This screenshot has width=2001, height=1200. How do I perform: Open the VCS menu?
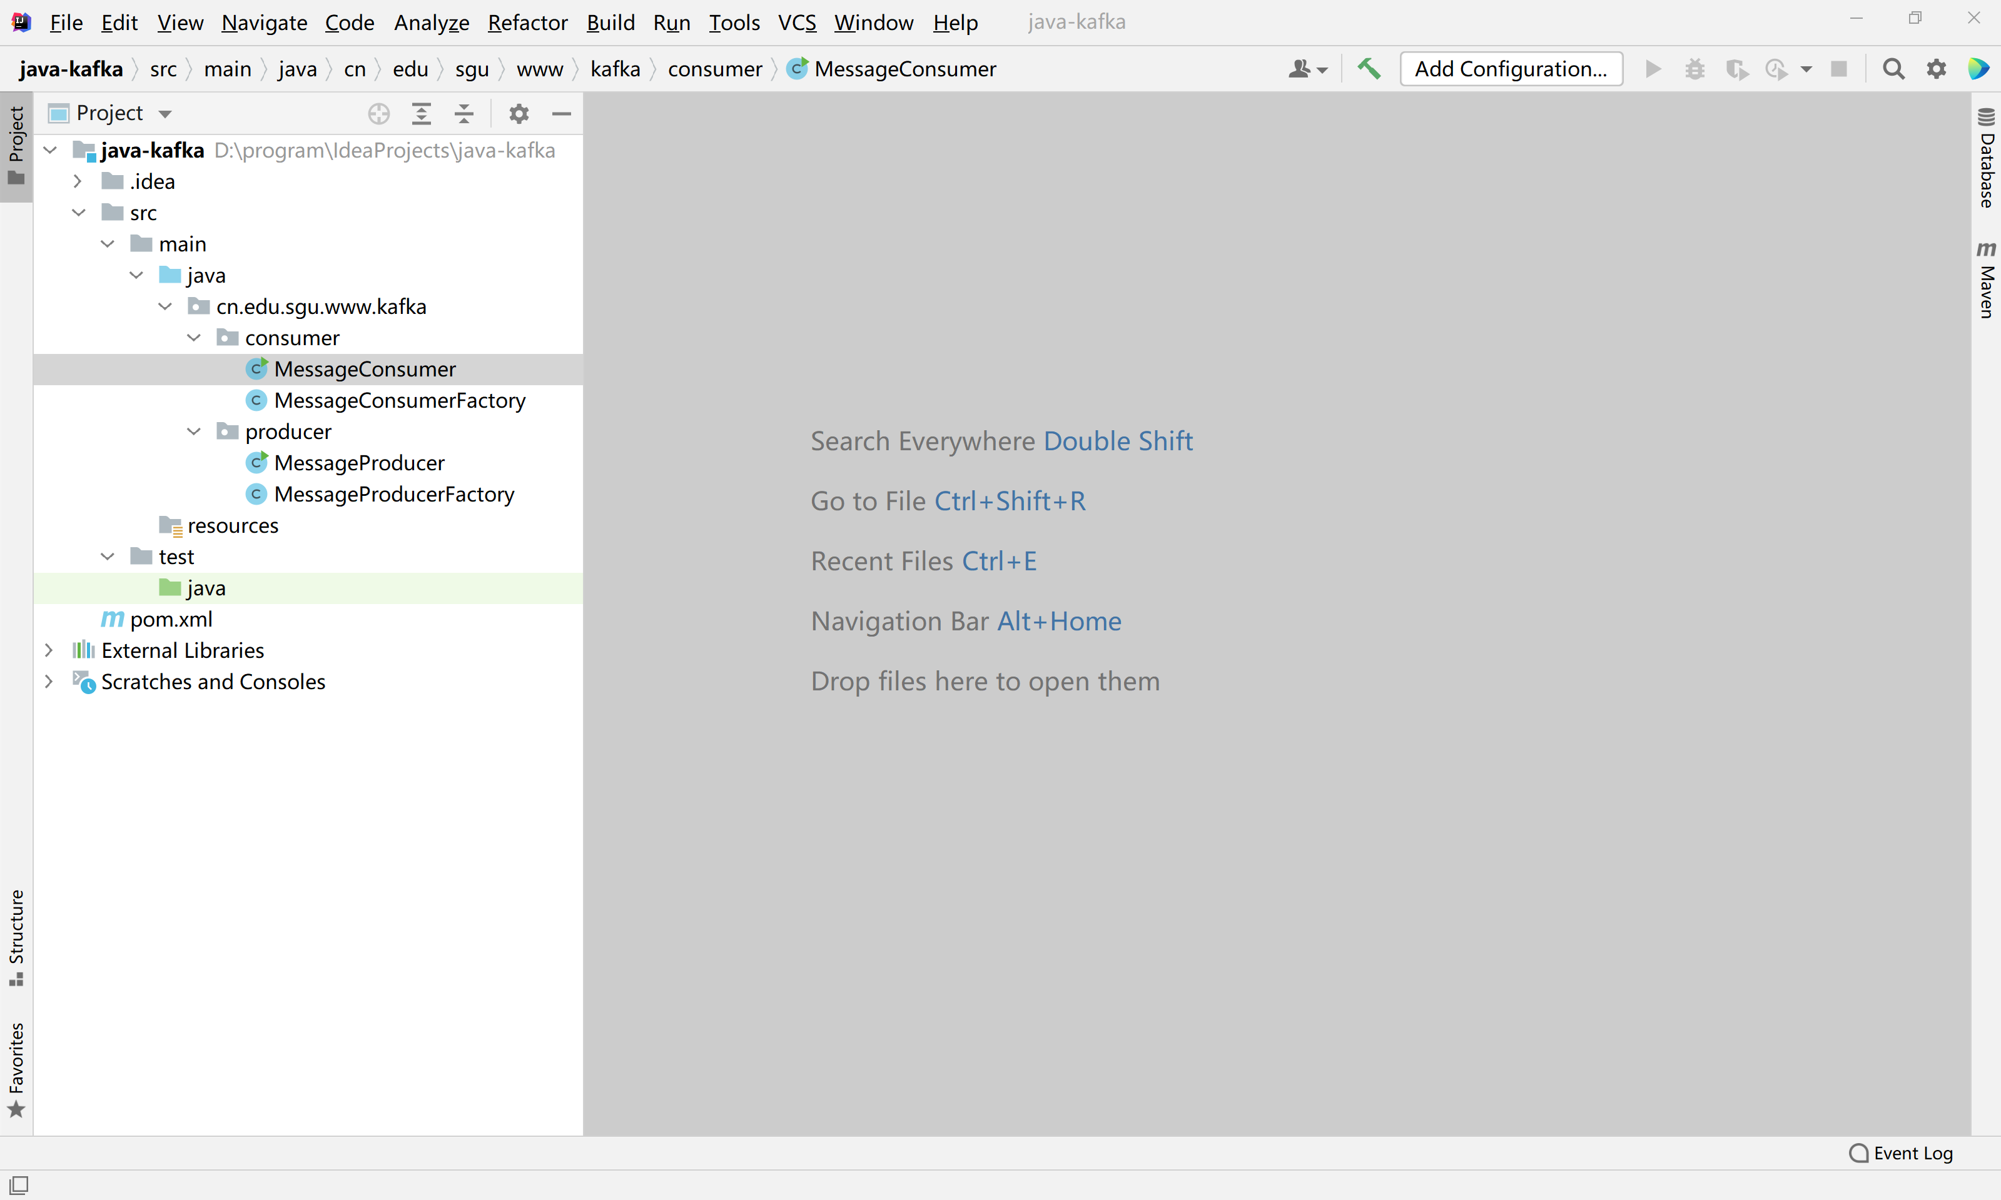pyautogui.click(x=797, y=23)
